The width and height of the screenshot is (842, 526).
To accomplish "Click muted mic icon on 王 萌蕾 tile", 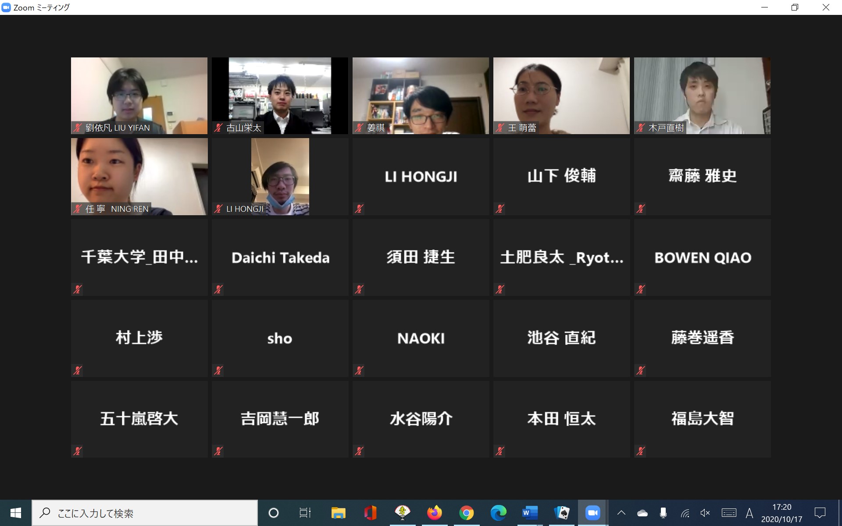I will (500, 128).
